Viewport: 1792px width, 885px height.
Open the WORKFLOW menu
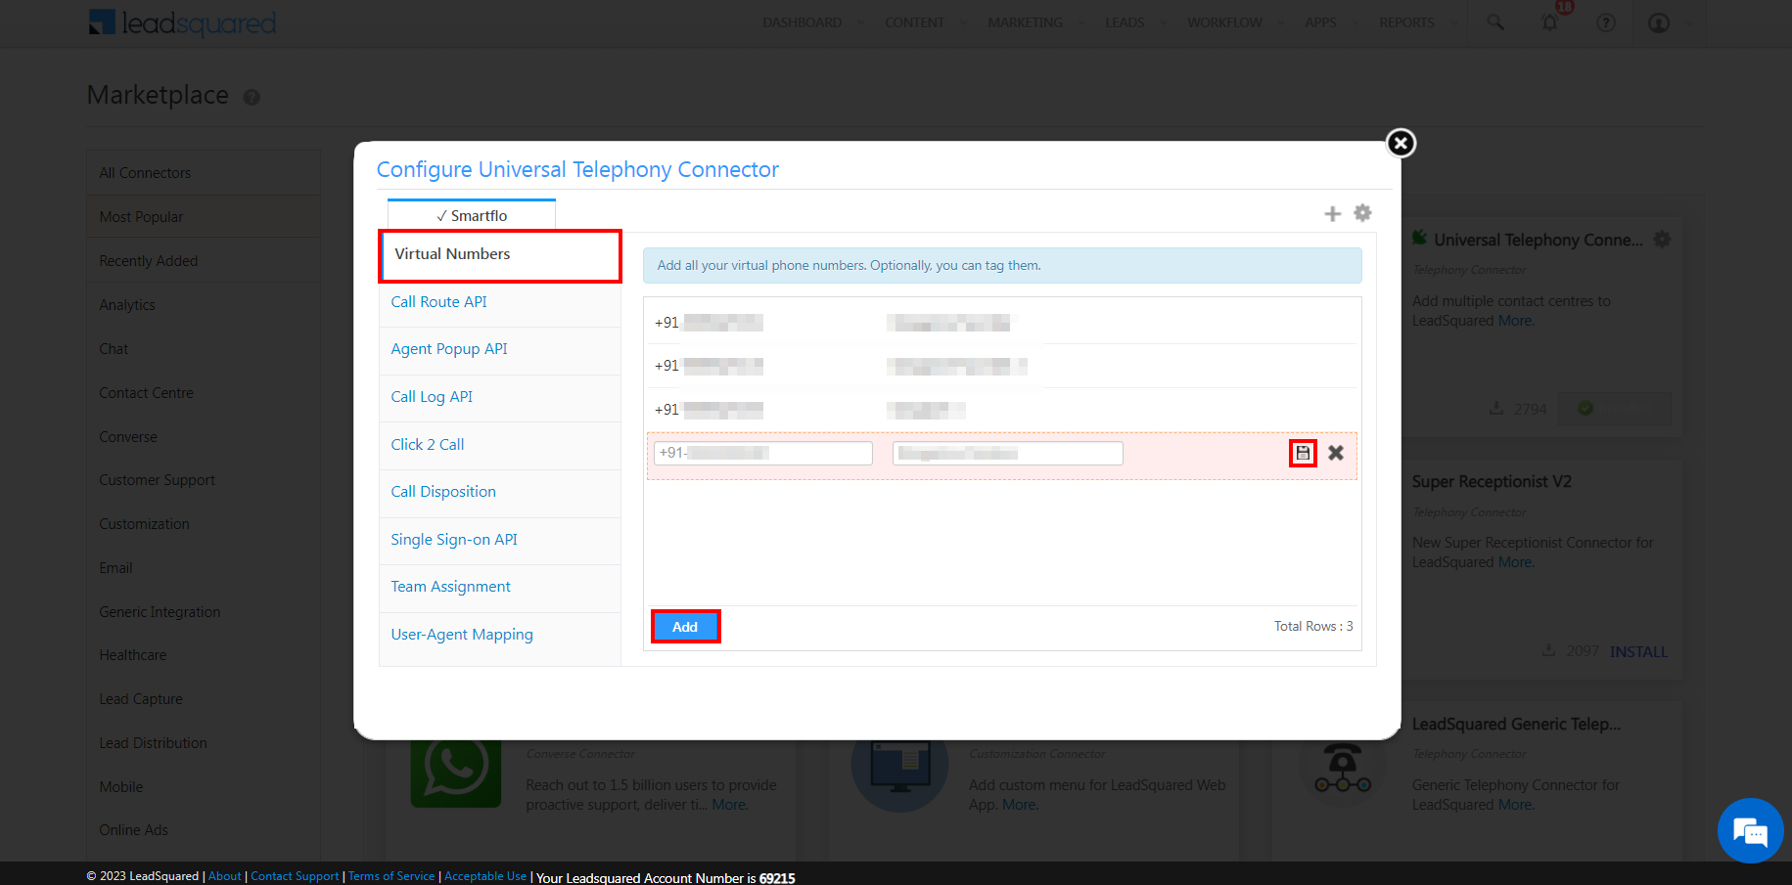tap(1224, 22)
